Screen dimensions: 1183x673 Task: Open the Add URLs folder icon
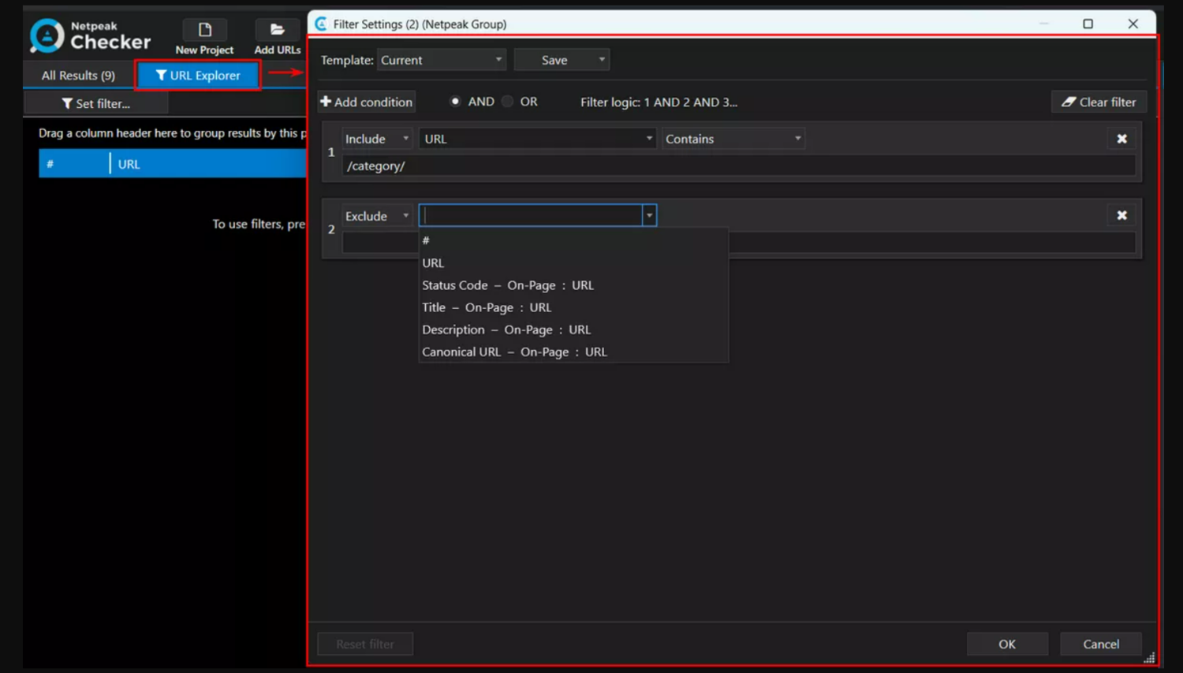(x=277, y=30)
